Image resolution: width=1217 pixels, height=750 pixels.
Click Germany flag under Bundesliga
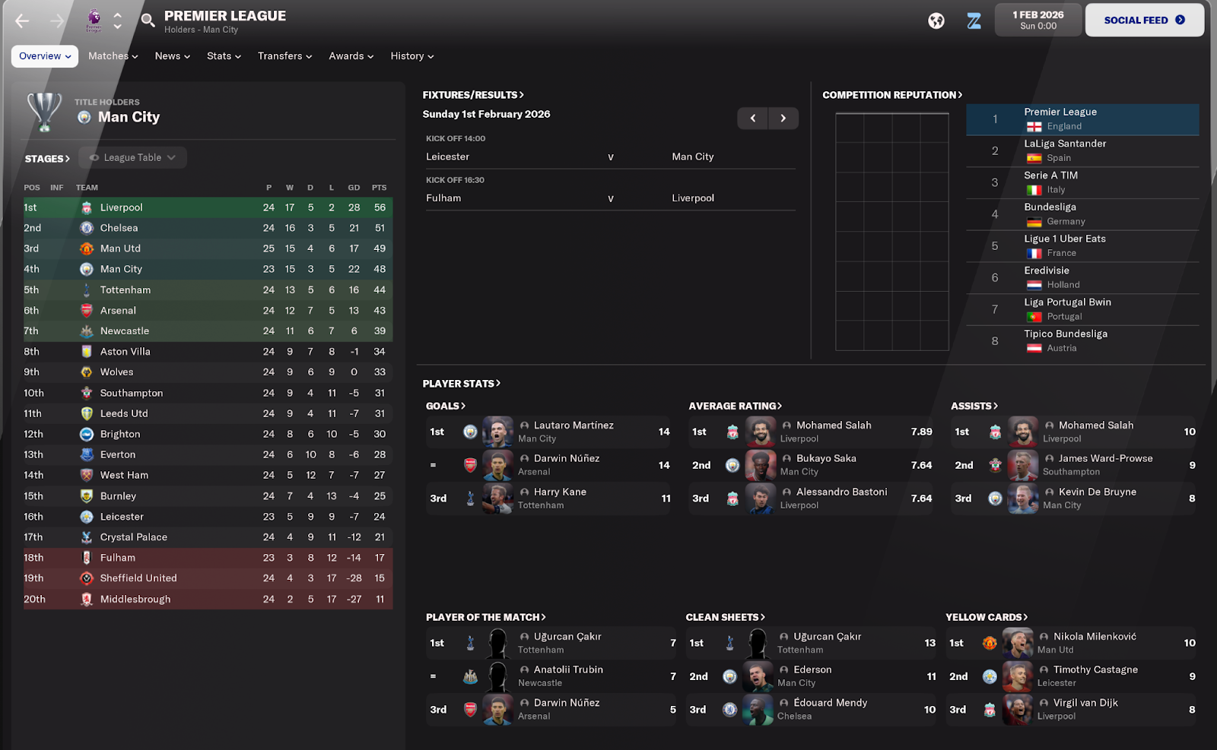[x=1034, y=222]
